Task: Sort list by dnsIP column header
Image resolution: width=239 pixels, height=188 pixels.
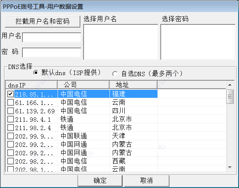Action: pyautogui.click(x=32, y=85)
